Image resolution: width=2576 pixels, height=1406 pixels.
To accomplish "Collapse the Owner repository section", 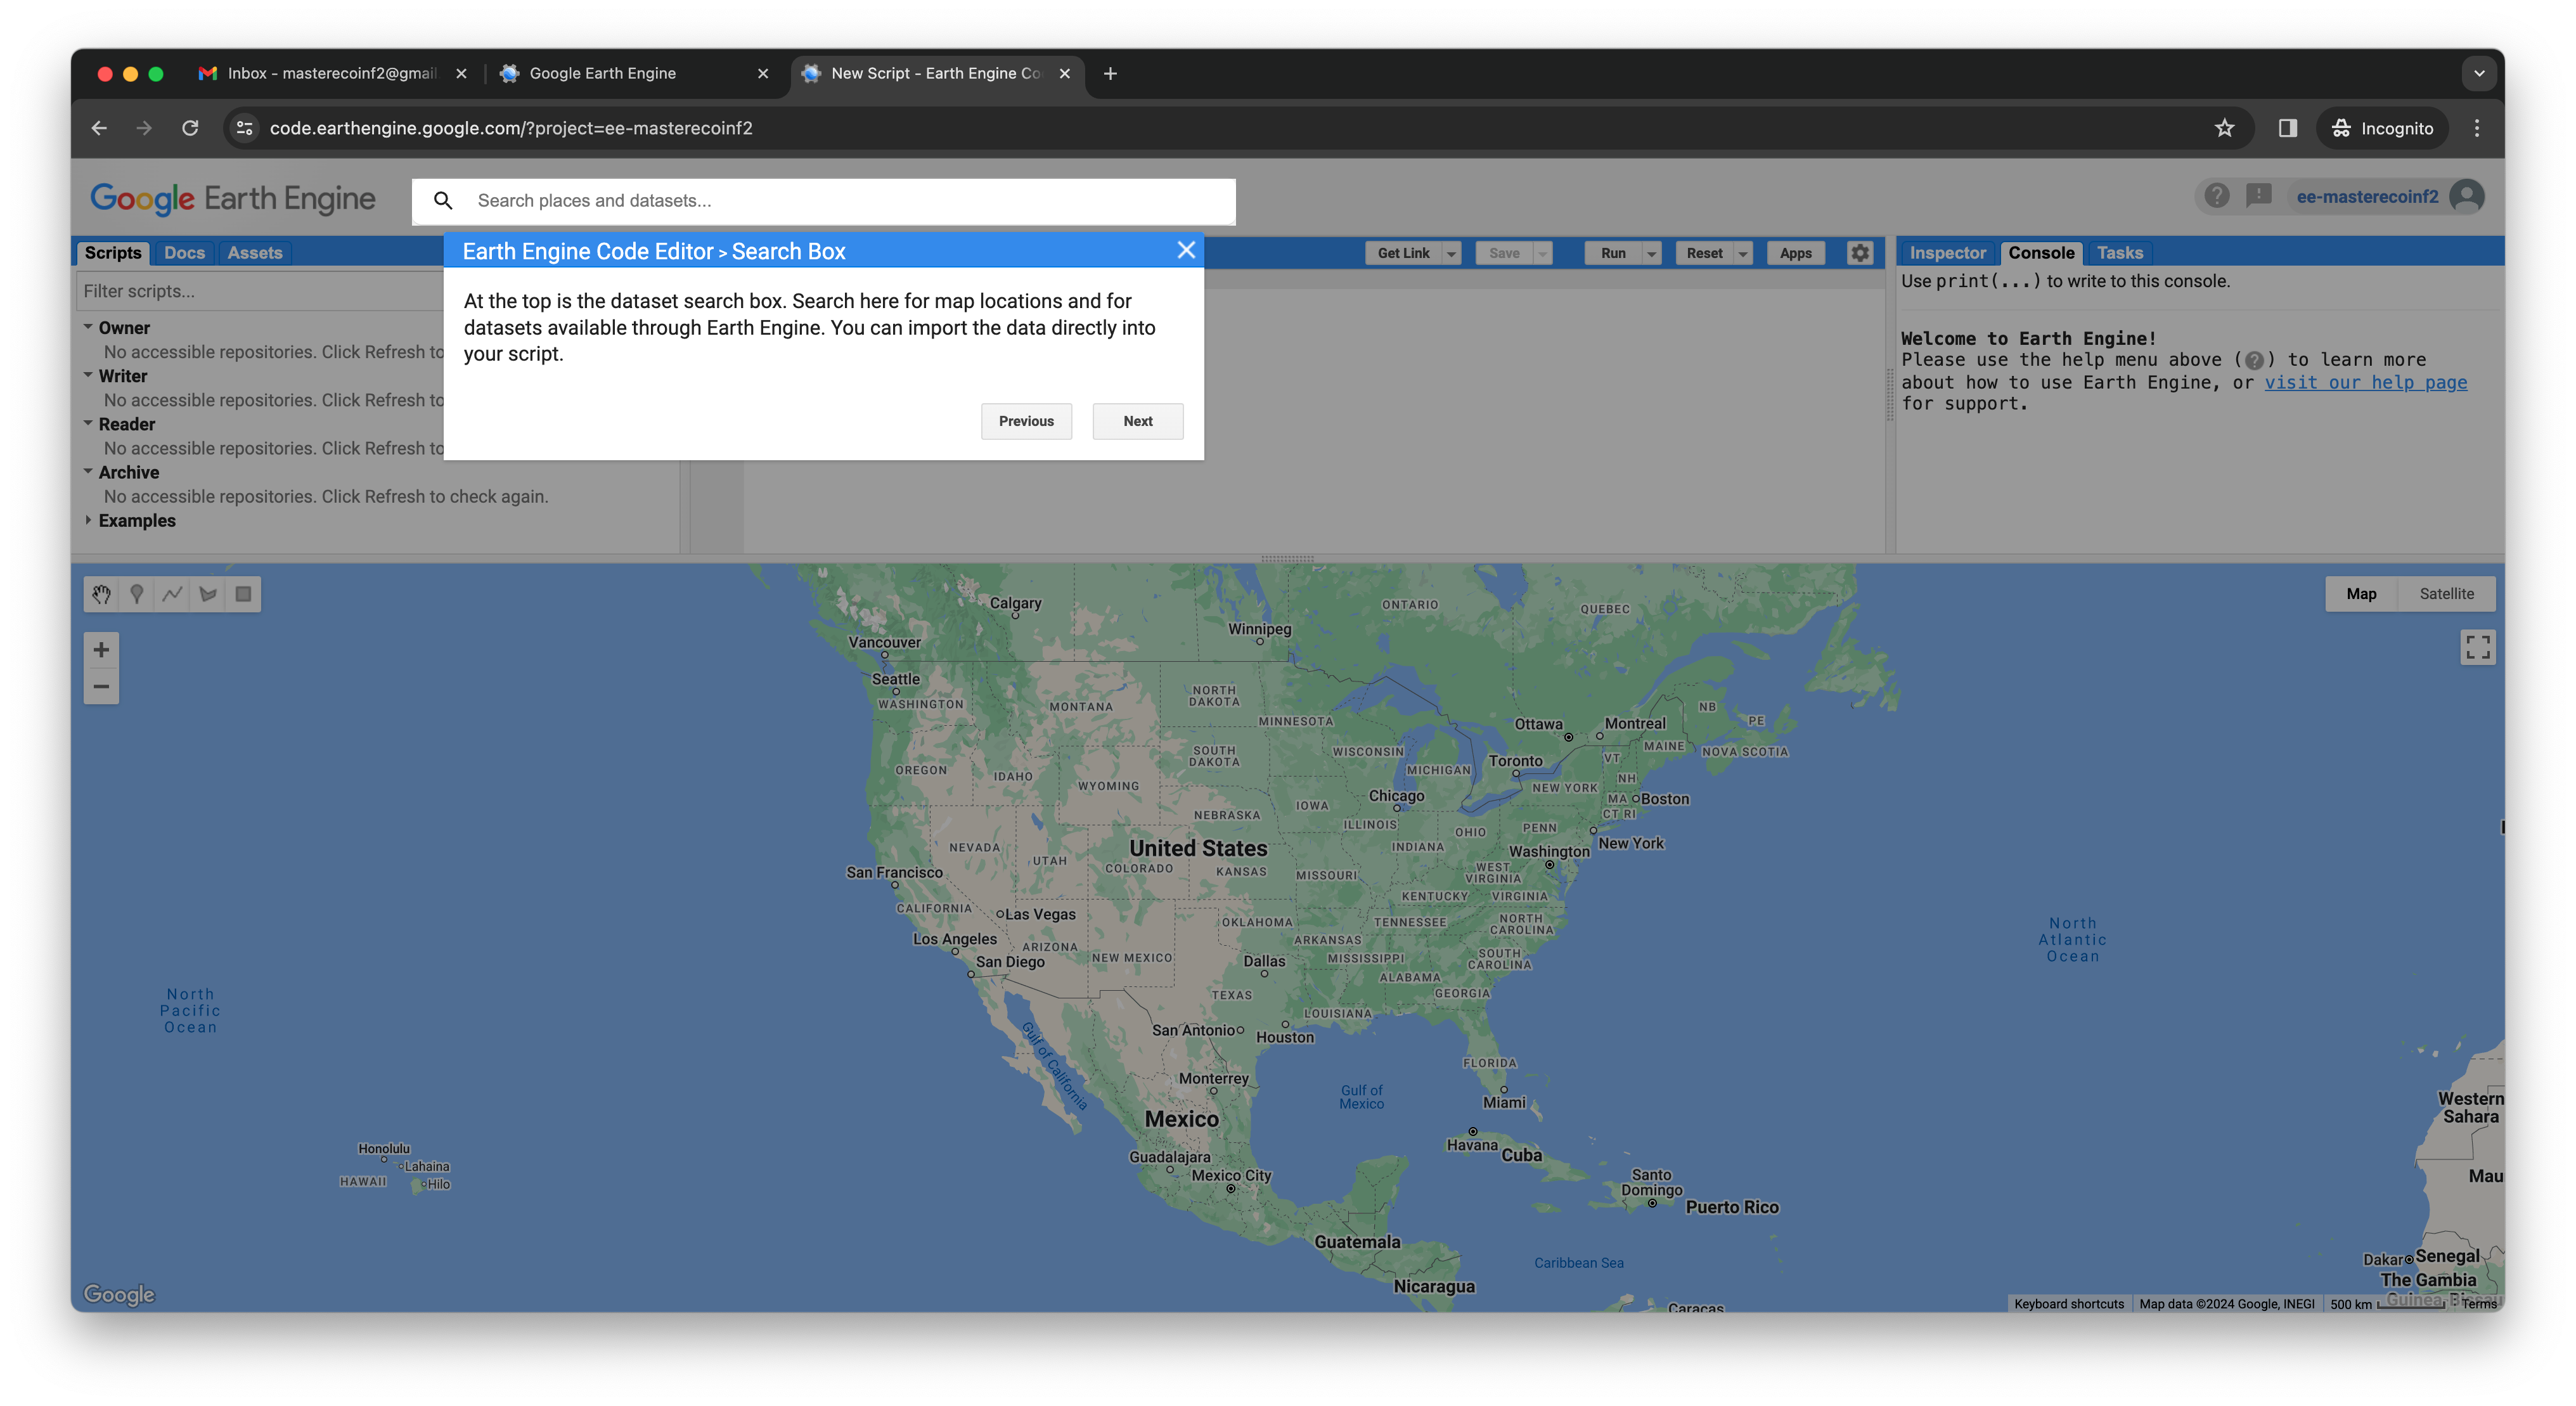I will click(89, 327).
